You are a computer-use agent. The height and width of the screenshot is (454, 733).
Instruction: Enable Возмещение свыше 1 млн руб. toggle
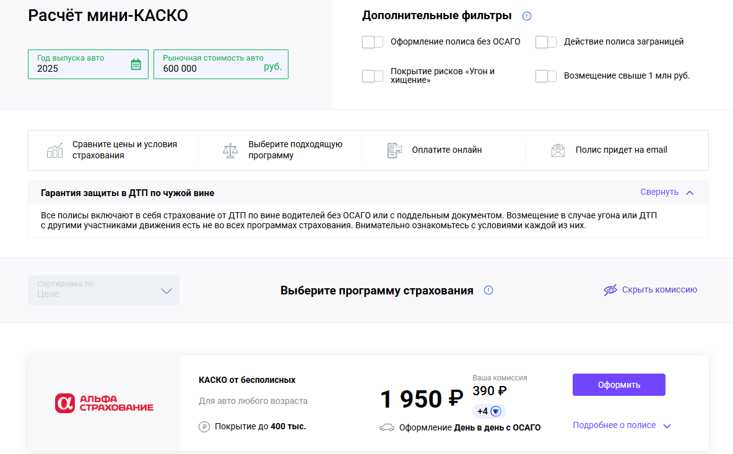(x=546, y=76)
